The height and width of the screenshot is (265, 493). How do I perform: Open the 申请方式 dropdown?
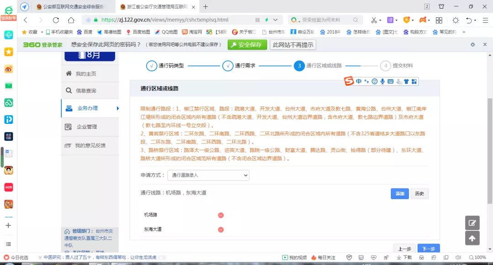tap(208, 175)
